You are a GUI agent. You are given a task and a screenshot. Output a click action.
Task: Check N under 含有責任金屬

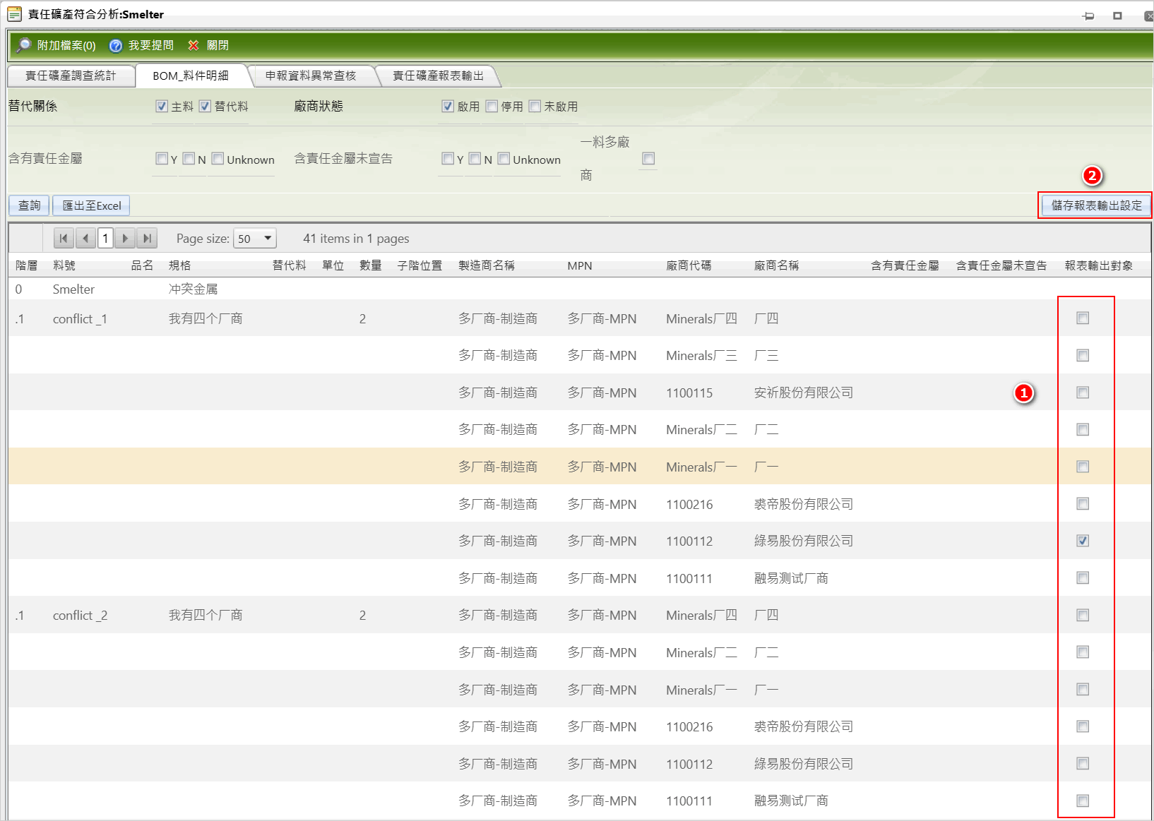189,159
